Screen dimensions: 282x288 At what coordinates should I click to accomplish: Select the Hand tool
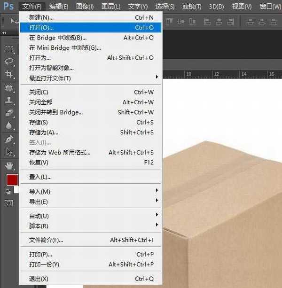(9, 165)
